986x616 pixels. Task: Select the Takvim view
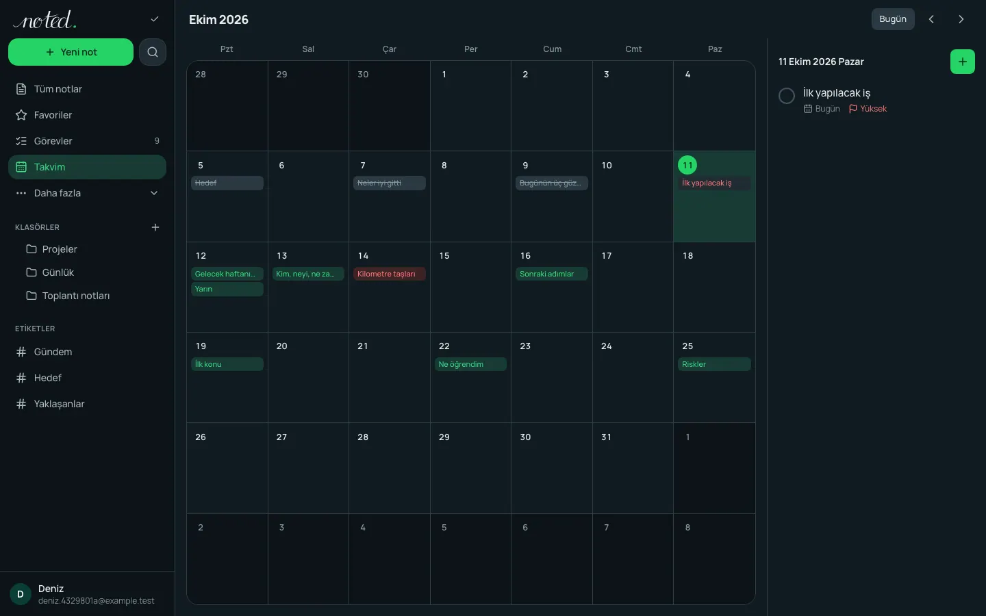point(87,167)
